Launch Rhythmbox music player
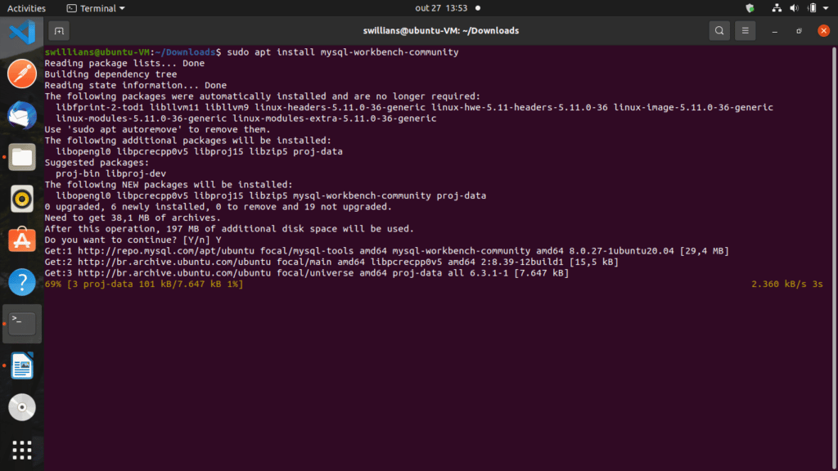 [x=22, y=199]
